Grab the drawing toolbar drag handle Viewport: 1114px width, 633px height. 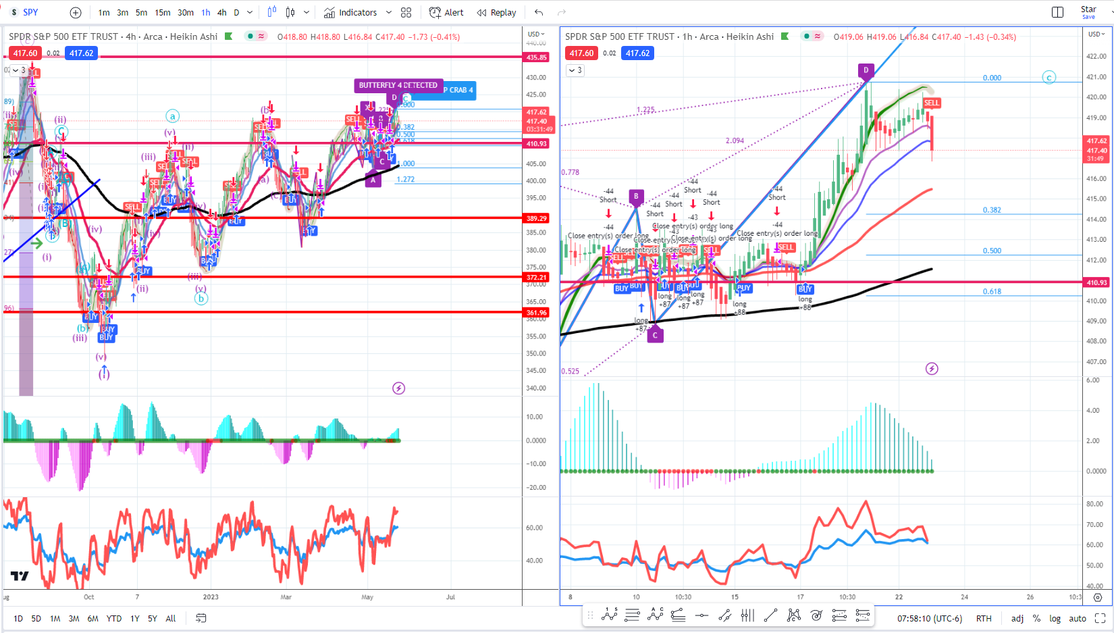tap(591, 615)
